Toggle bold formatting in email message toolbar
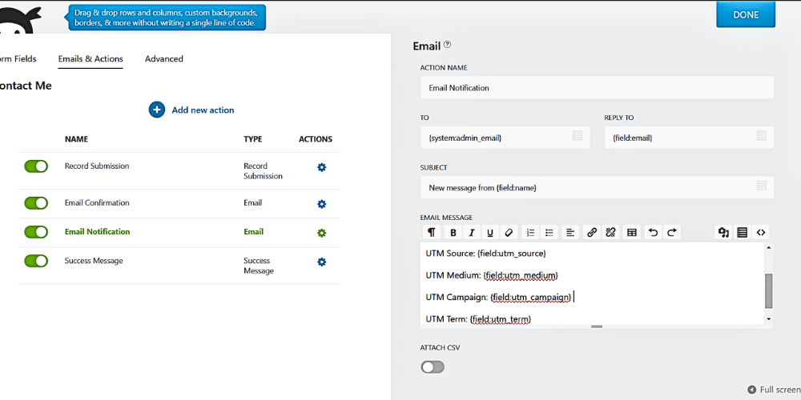The height and width of the screenshot is (400, 801). pos(453,233)
